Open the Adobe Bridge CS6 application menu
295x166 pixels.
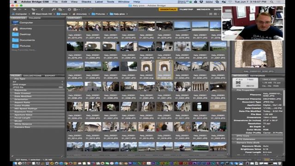[35, 2]
